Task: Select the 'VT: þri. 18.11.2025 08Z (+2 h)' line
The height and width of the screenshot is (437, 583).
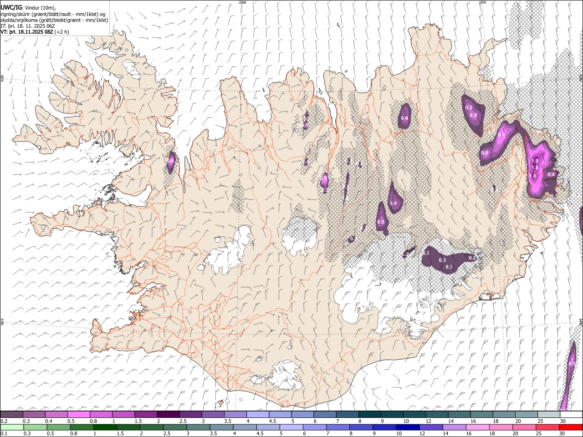Action: 35,32
